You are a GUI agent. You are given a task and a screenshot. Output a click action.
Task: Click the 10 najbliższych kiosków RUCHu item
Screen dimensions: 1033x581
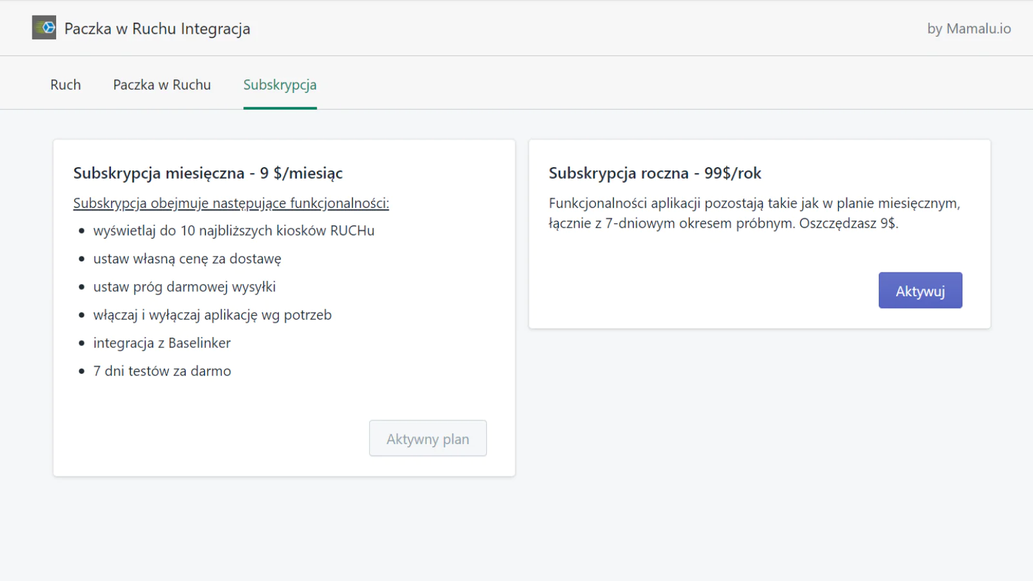pos(233,231)
